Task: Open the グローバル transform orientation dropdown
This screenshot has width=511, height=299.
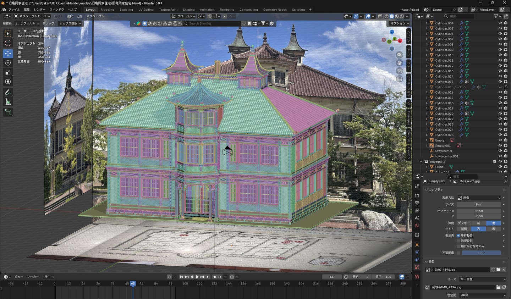Action: 183,16
